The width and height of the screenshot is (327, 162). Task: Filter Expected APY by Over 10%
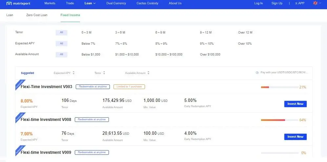(245, 43)
